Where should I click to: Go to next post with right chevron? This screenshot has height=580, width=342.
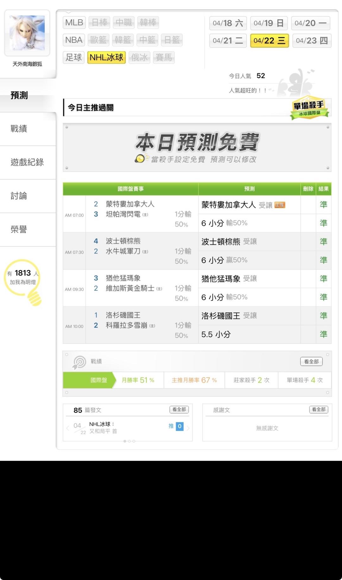click(x=188, y=428)
